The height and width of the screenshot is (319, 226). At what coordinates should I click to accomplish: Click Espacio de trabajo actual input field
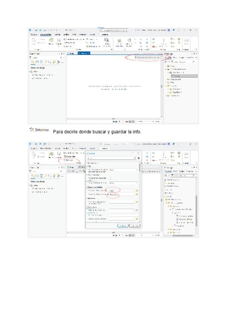122,191
